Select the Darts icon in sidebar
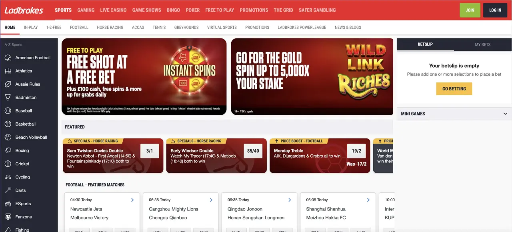512x232 pixels. [x=8, y=190]
